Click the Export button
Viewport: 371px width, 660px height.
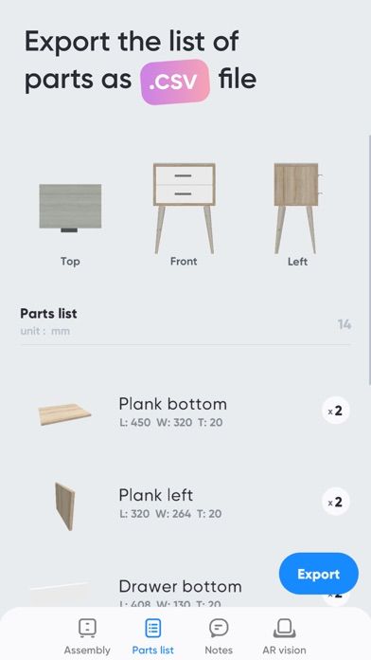click(x=319, y=574)
